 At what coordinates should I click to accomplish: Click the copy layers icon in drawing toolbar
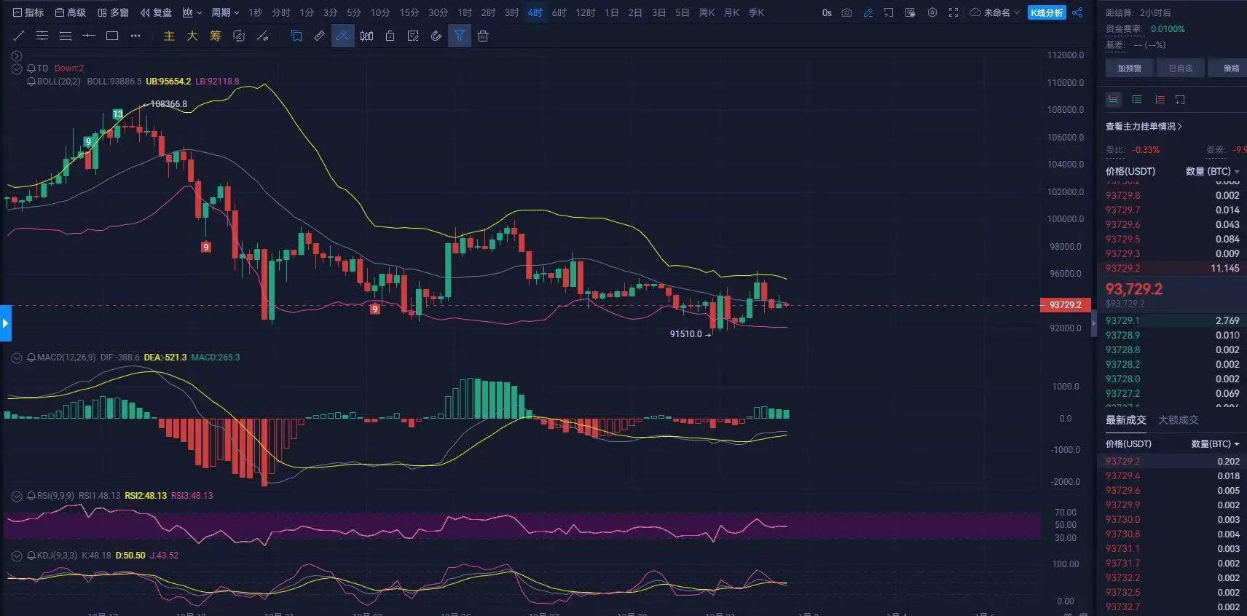tap(296, 36)
